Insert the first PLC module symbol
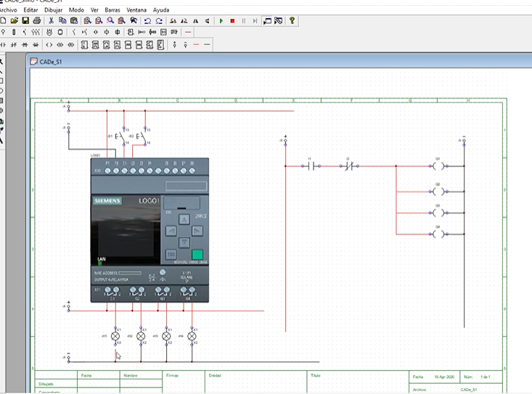 pos(84,45)
